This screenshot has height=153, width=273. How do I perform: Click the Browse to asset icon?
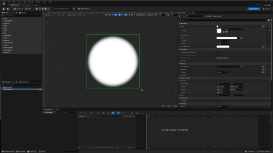point(8,9)
